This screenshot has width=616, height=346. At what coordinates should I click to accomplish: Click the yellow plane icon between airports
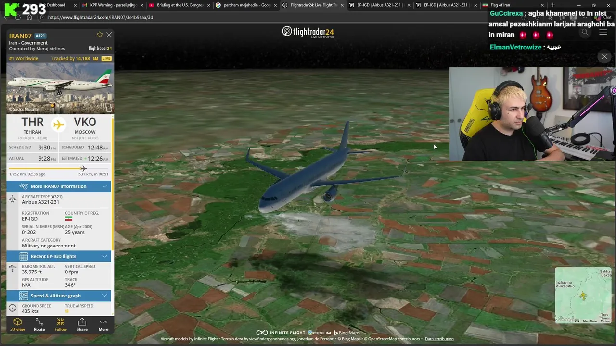pos(58,124)
